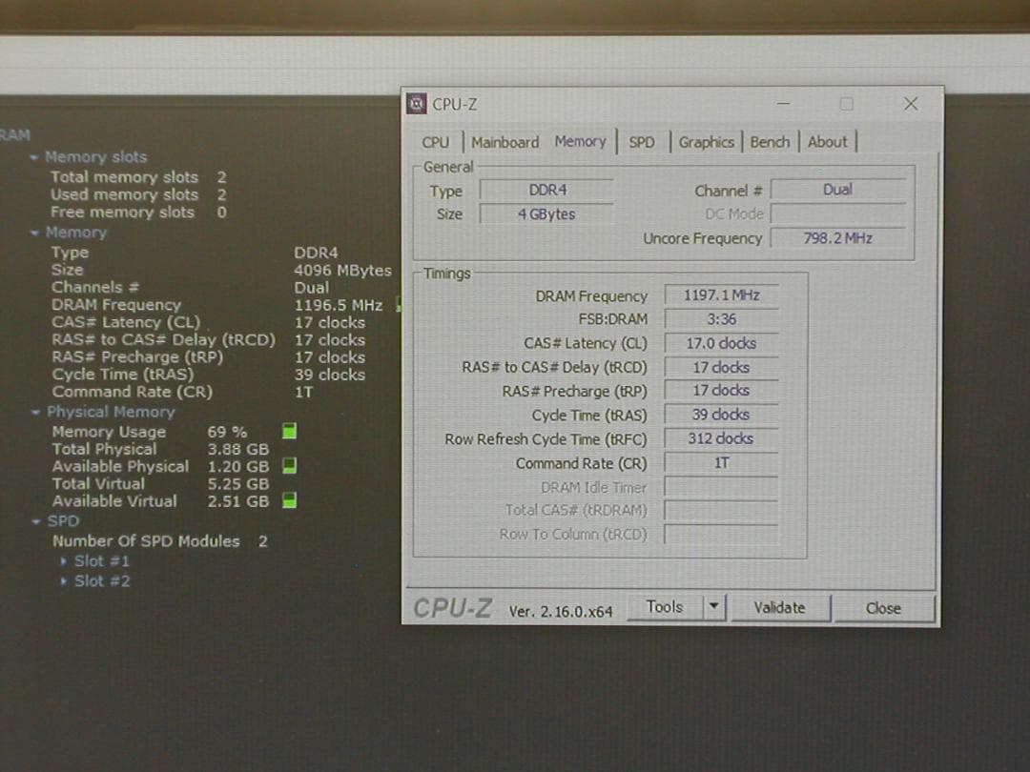The height and width of the screenshot is (772, 1030).
Task: Open the Bench tab
Action: click(x=770, y=141)
